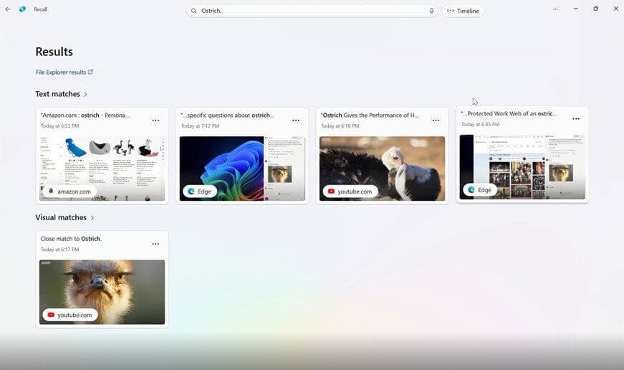Screen dimensions: 624x370
Task: Open options menu on Protected Work Web card
Action: 576,119
